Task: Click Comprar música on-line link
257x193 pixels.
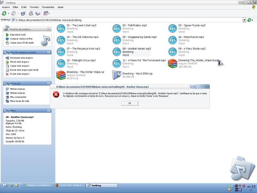Action: [21, 39]
